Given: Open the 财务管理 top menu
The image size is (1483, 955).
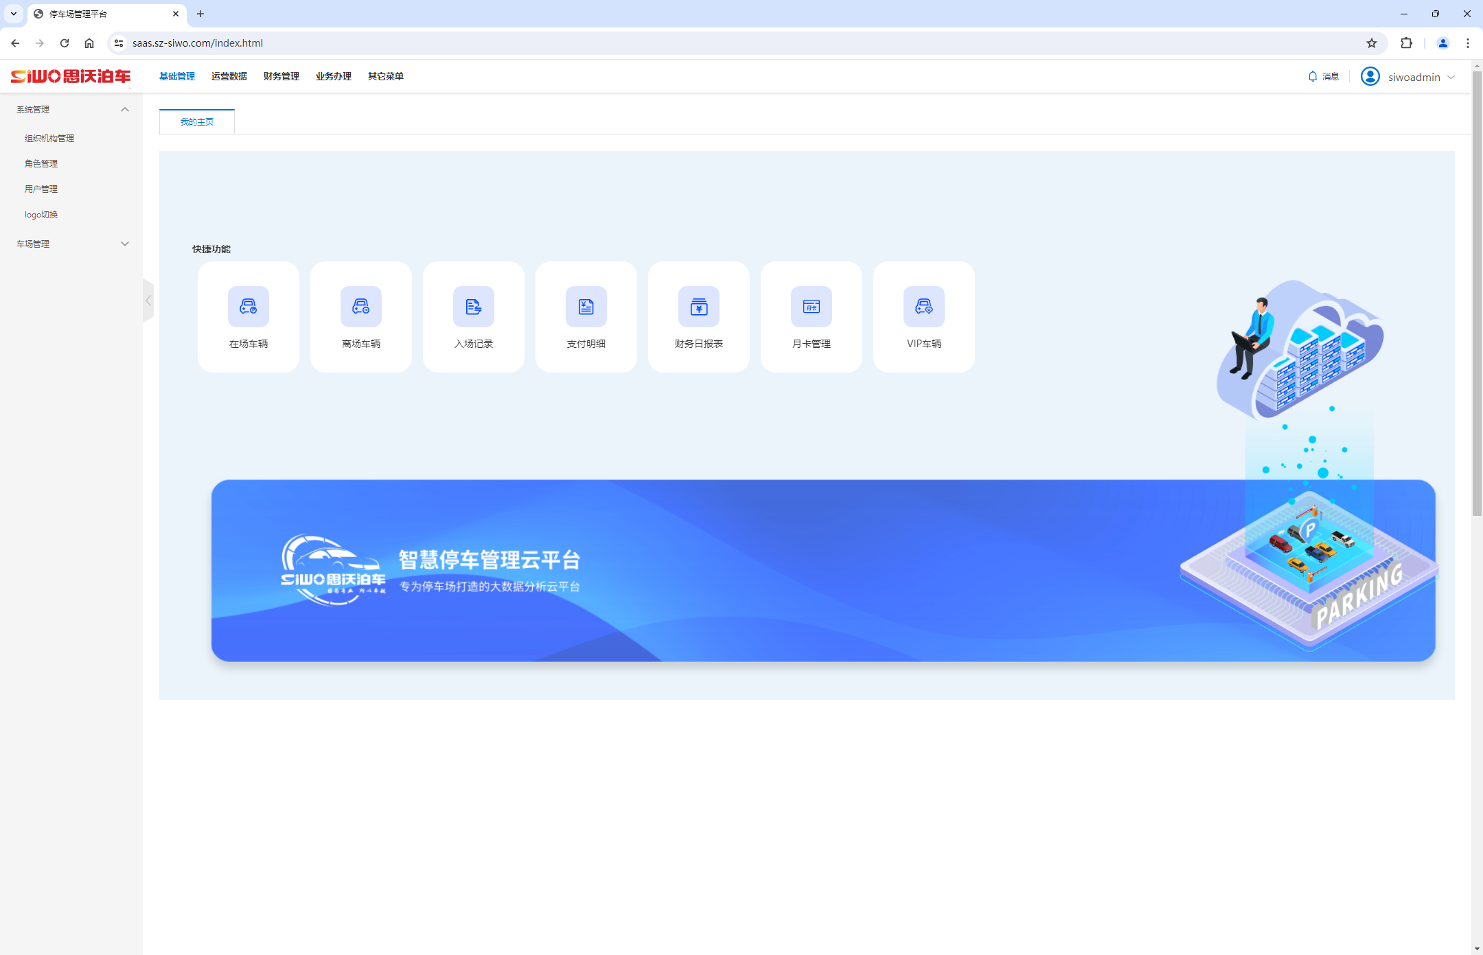Looking at the screenshot, I should [281, 76].
